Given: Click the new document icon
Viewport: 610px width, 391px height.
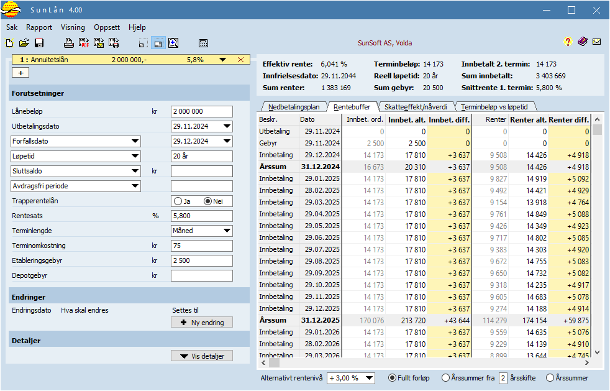Looking at the screenshot, I should [9, 43].
